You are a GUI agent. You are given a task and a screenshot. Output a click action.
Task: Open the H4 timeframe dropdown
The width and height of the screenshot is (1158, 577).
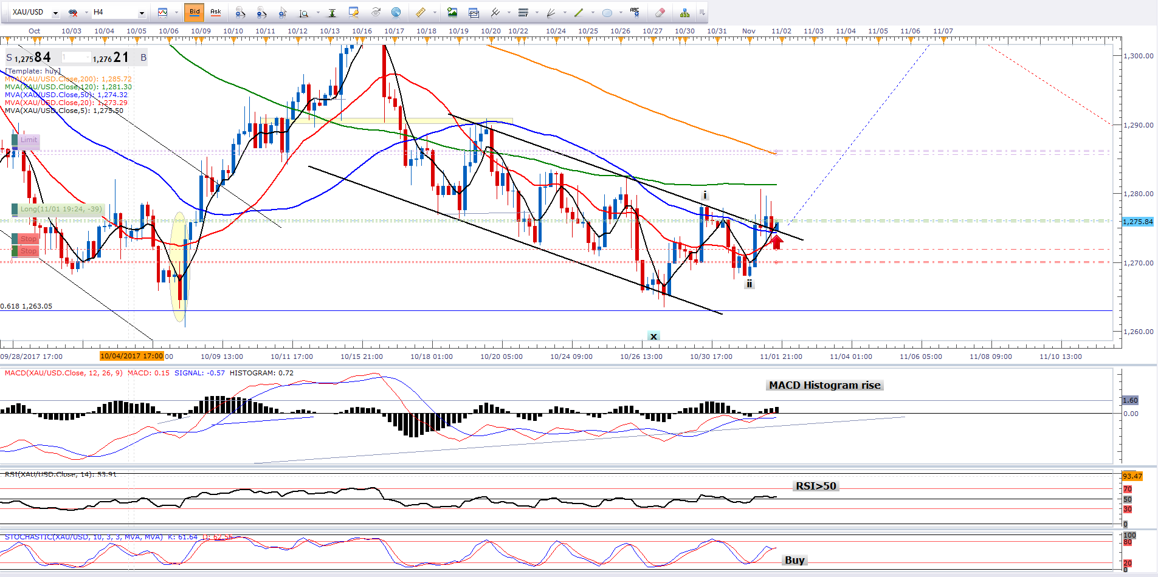pos(142,12)
